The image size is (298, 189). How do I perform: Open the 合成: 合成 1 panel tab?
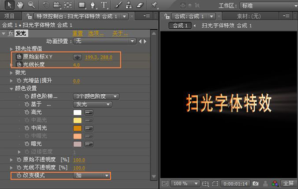[193, 16]
